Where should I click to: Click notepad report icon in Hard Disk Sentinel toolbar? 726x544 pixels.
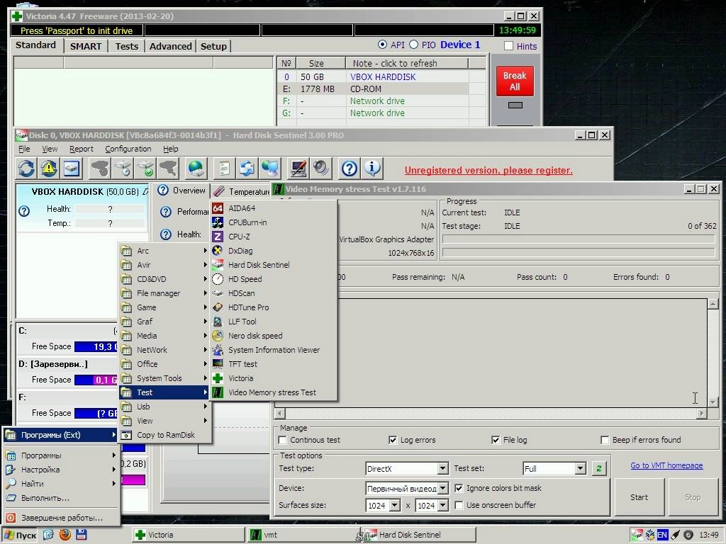224,169
